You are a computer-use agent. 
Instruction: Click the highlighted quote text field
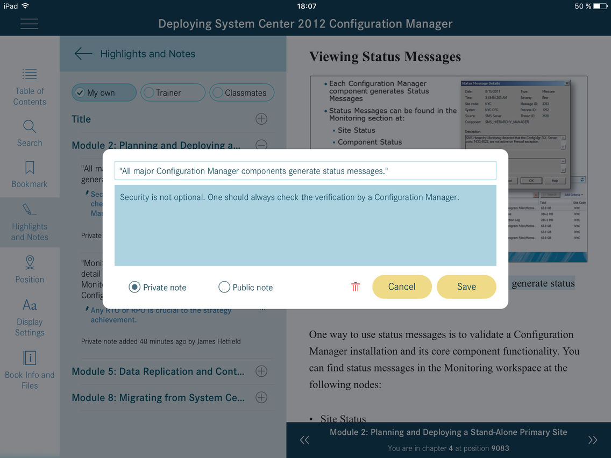click(x=305, y=170)
